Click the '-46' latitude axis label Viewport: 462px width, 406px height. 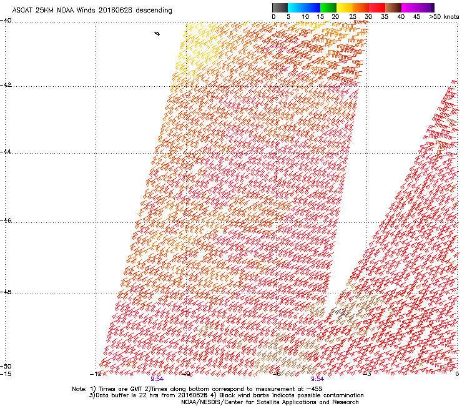click(x=6, y=220)
